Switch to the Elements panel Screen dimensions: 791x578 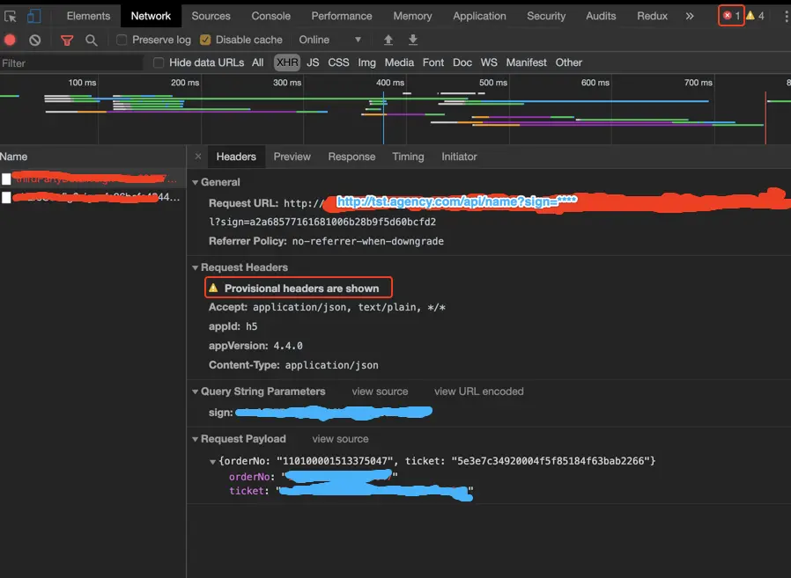pyautogui.click(x=88, y=16)
